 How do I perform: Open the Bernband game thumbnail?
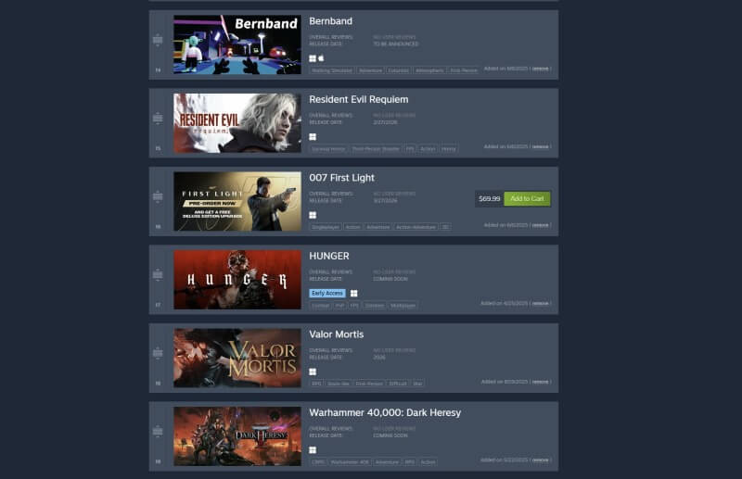tap(237, 44)
